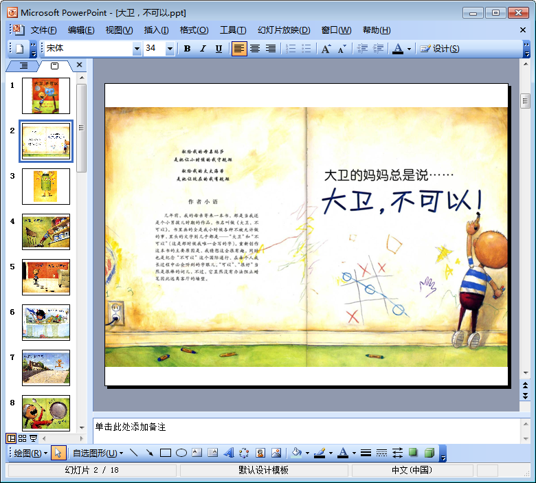Open the 文件(F) menu
The height and width of the screenshot is (483, 536).
point(44,30)
